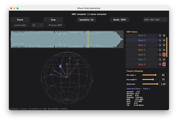This screenshot has height=122, width=178.
Task: Solo Stem 4
Action: [x=160, y=45]
